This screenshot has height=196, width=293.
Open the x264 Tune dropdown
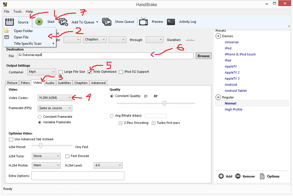pyautogui.click(x=46, y=156)
